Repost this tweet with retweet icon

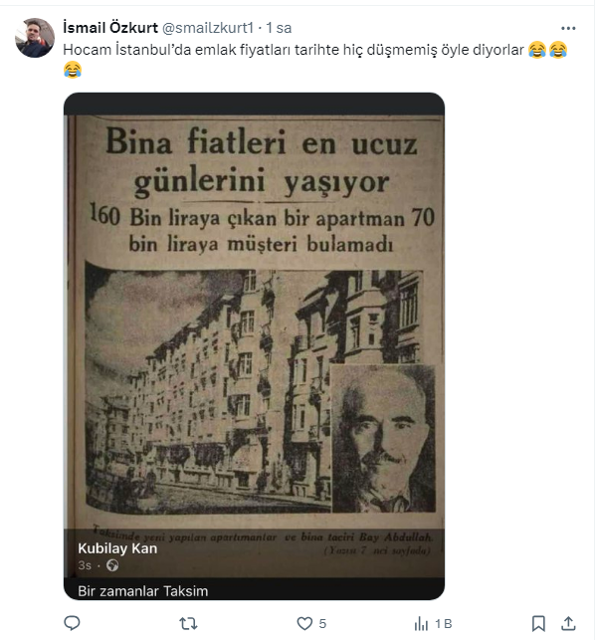188,623
